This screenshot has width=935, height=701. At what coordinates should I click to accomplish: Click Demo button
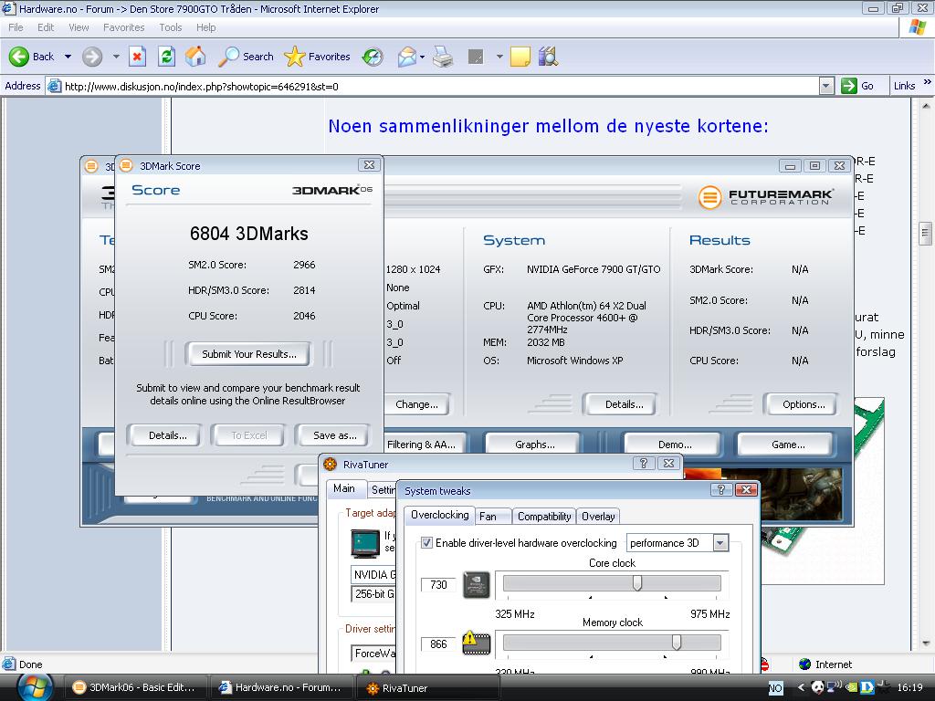(675, 445)
